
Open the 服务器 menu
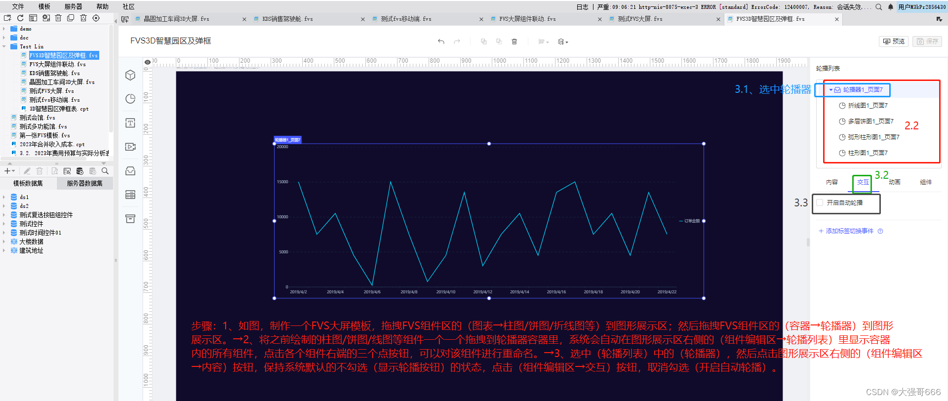click(x=73, y=6)
